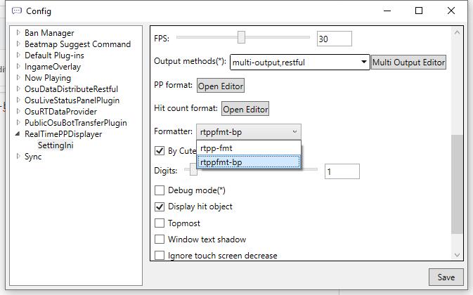
Task: Click the Config window title icon
Action: pos(17,11)
